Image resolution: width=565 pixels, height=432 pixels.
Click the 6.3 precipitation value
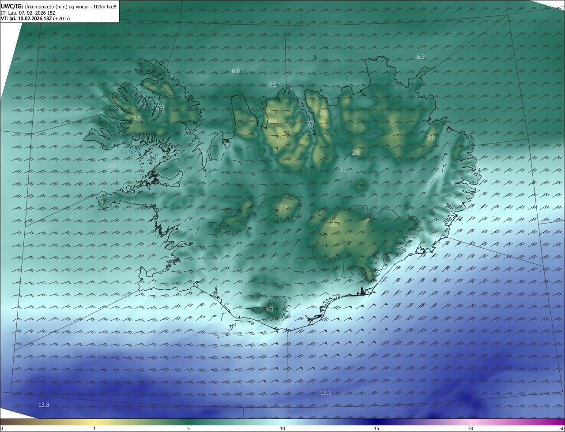pyautogui.click(x=421, y=57)
